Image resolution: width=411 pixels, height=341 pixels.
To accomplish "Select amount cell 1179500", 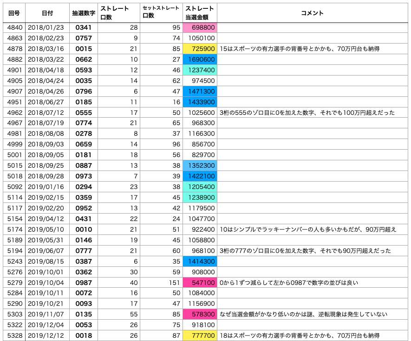I will click(200, 208).
